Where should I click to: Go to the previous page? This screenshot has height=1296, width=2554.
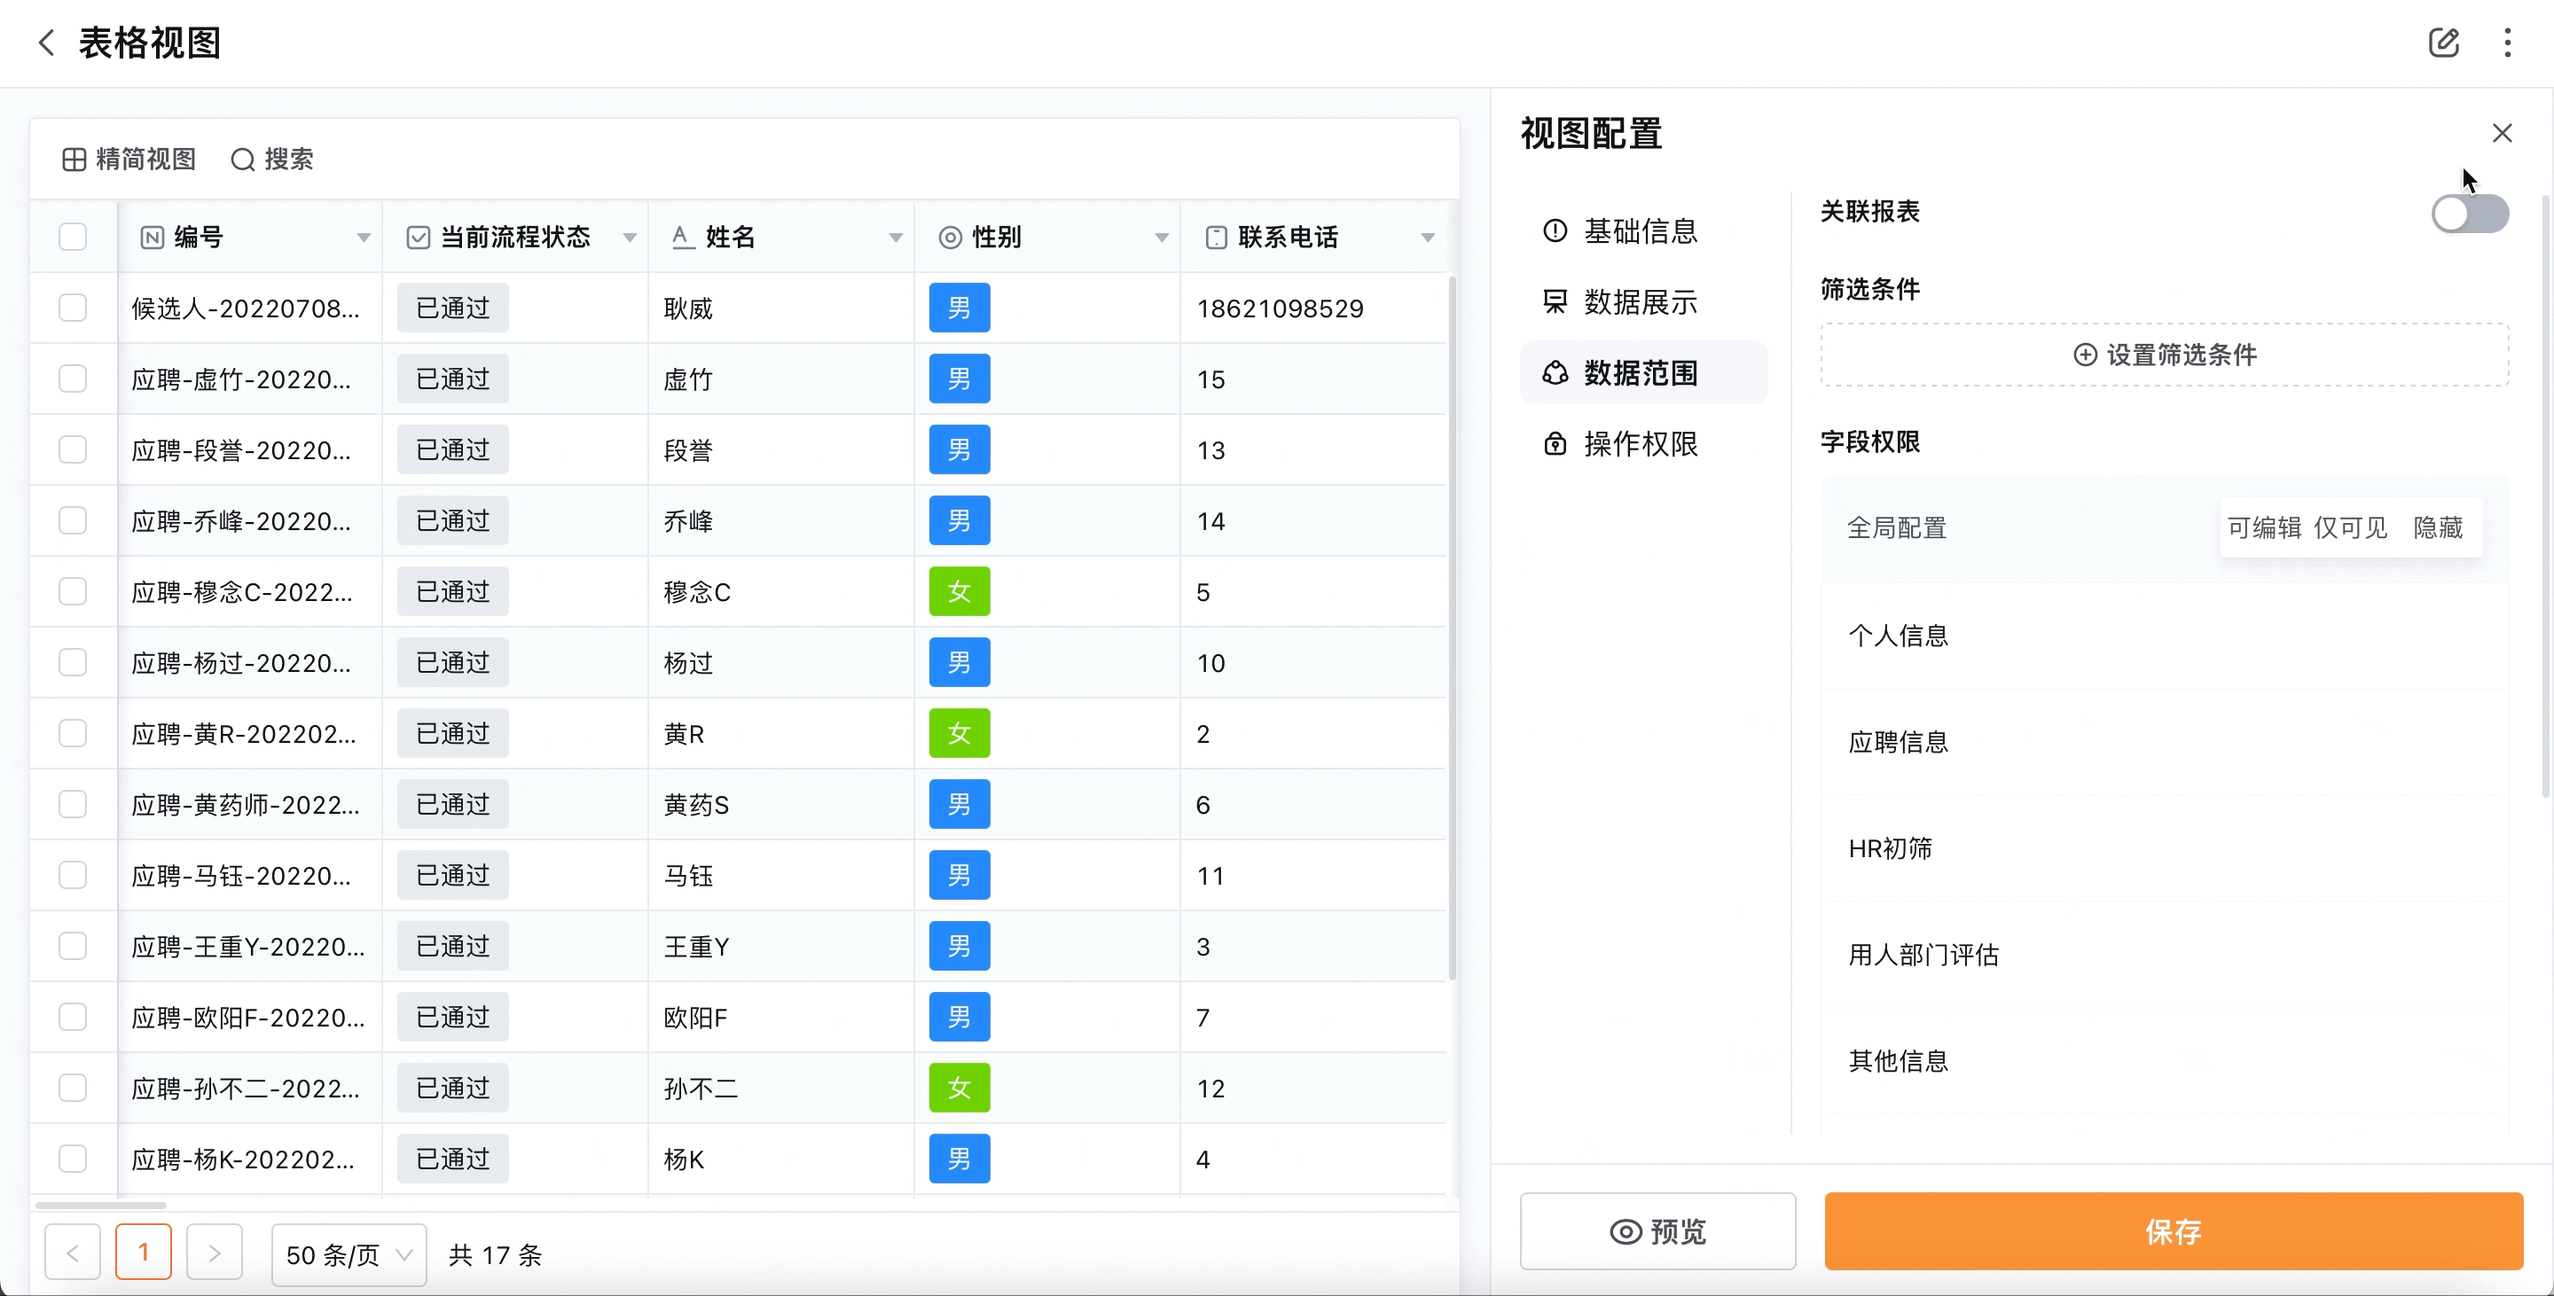pyautogui.click(x=73, y=1253)
